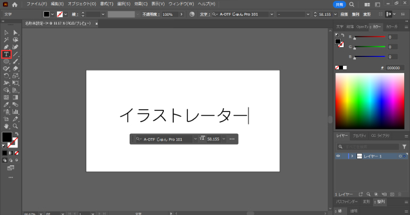Open the stroke color dropdown in control bar

(x=66, y=14)
